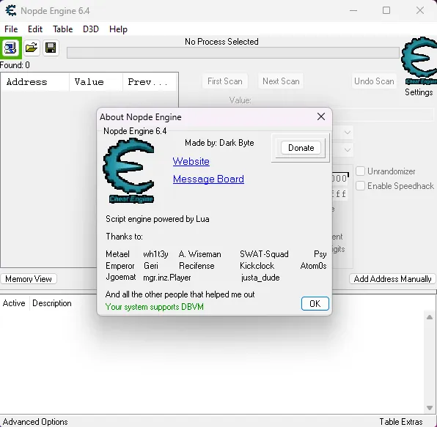Toggle Enable Speedhack checkbox
437x427 pixels.
(360, 185)
